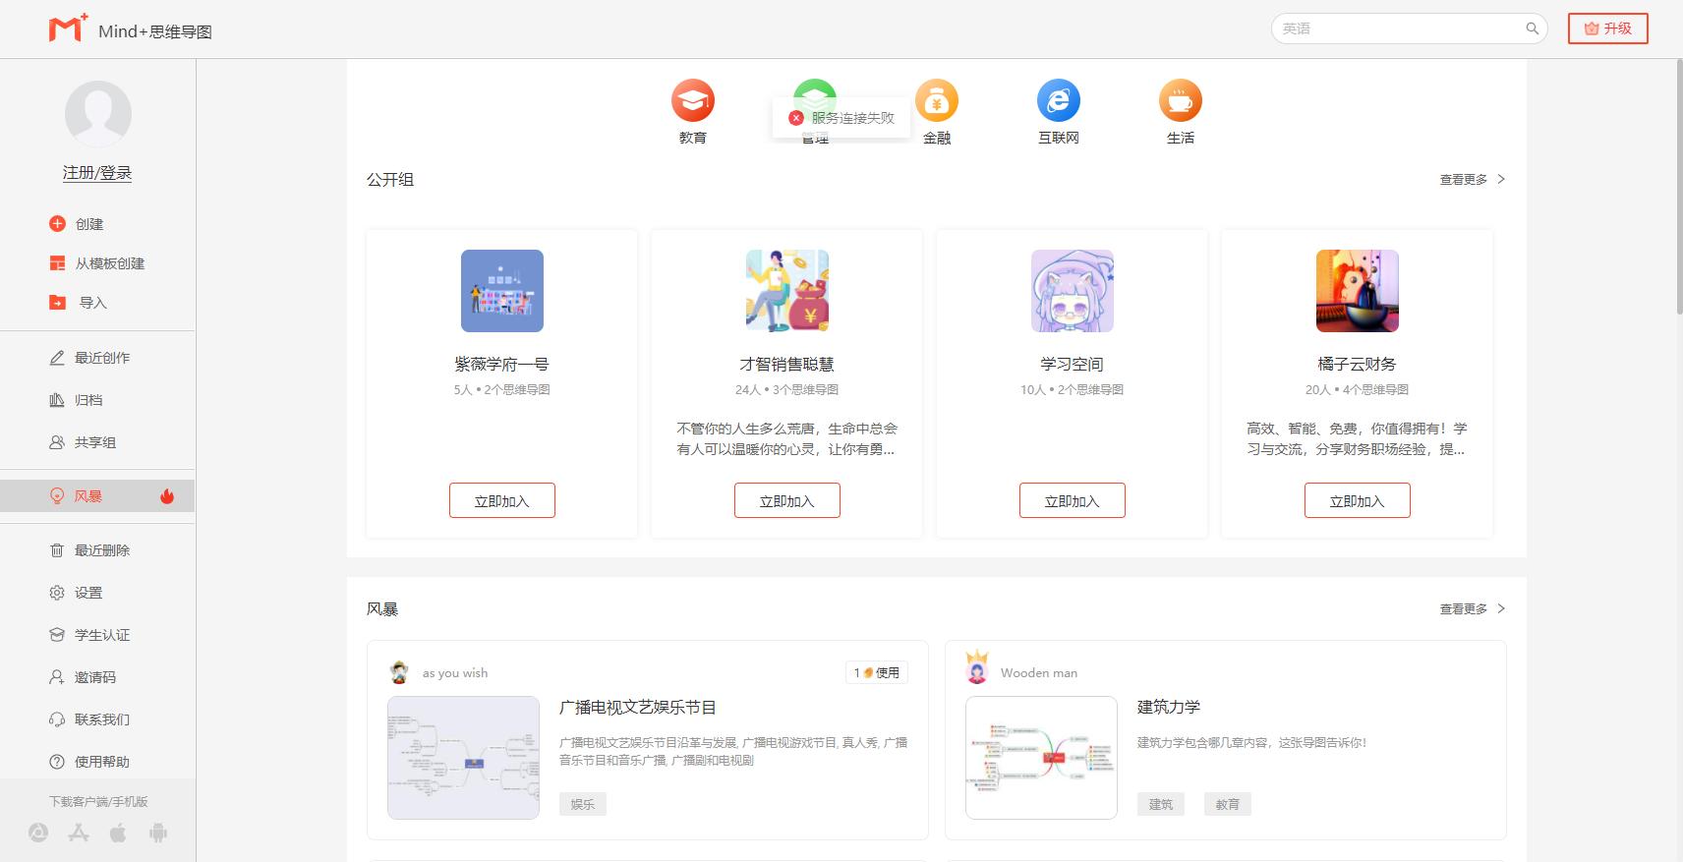Click the Apple client download icon

tap(118, 833)
